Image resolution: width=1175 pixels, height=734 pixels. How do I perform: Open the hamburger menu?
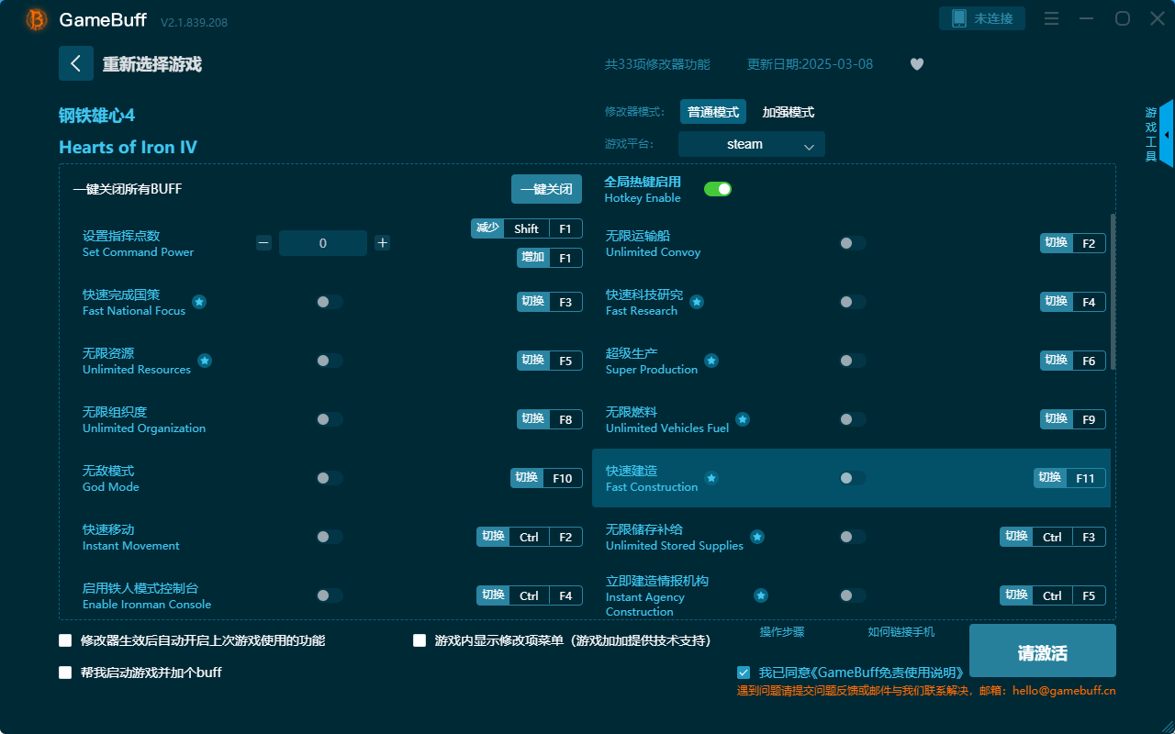tap(1051, 18)
